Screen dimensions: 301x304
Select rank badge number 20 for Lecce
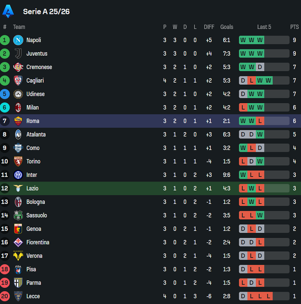pos(5,296)
